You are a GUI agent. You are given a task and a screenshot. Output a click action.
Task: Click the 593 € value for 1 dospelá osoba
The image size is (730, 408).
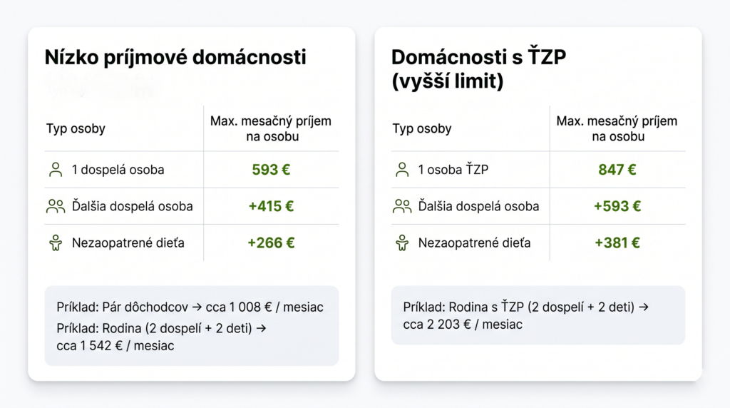coord(271,170)
